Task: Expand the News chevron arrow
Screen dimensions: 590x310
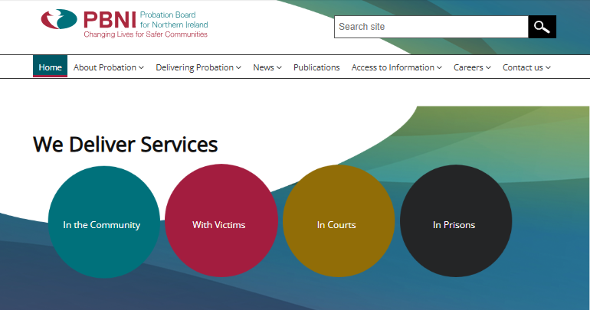Action: pos(279,67)
